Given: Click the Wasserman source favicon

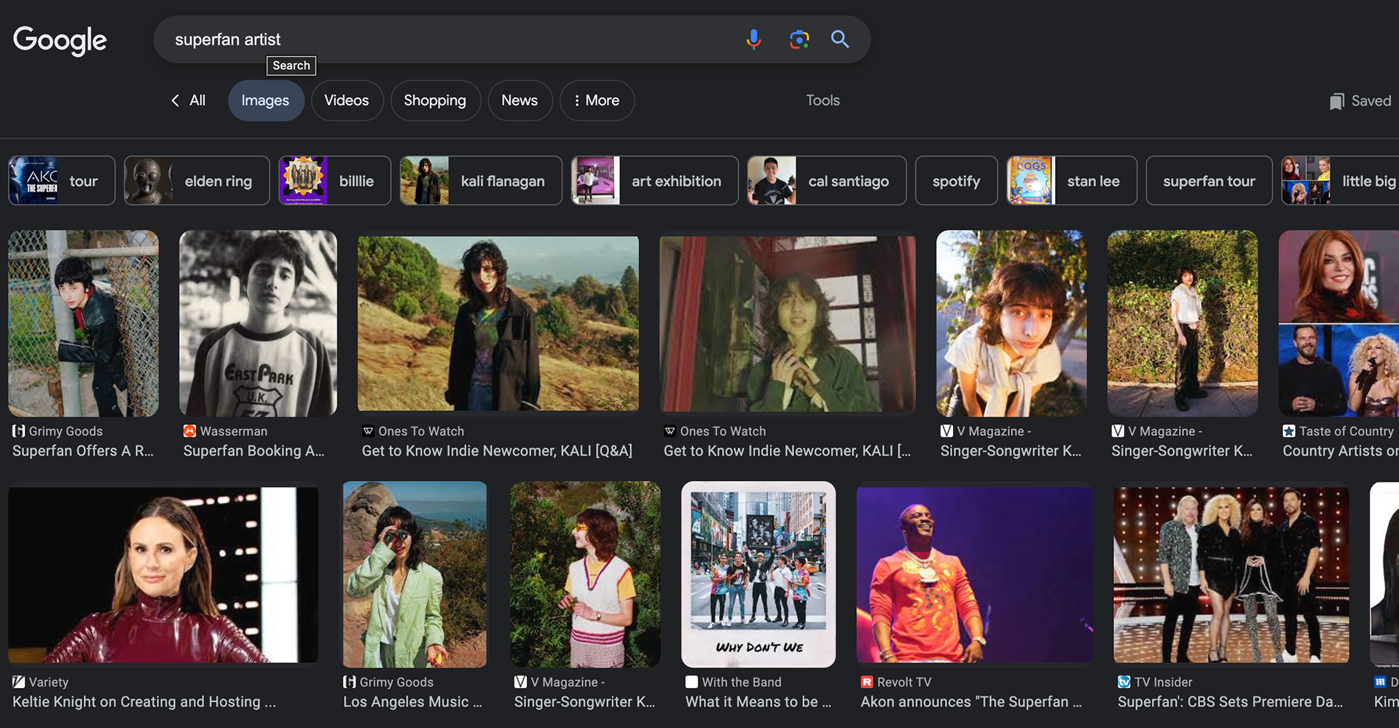Looking at the screenshot, I should [x=189, y=431].
